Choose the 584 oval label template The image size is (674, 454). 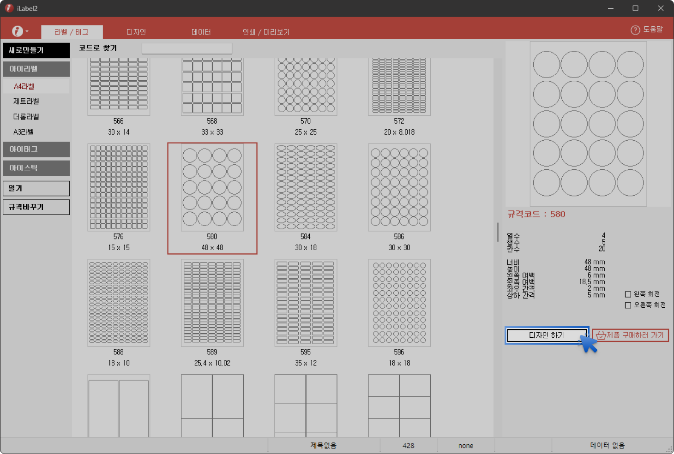click(x=306, y=187)
